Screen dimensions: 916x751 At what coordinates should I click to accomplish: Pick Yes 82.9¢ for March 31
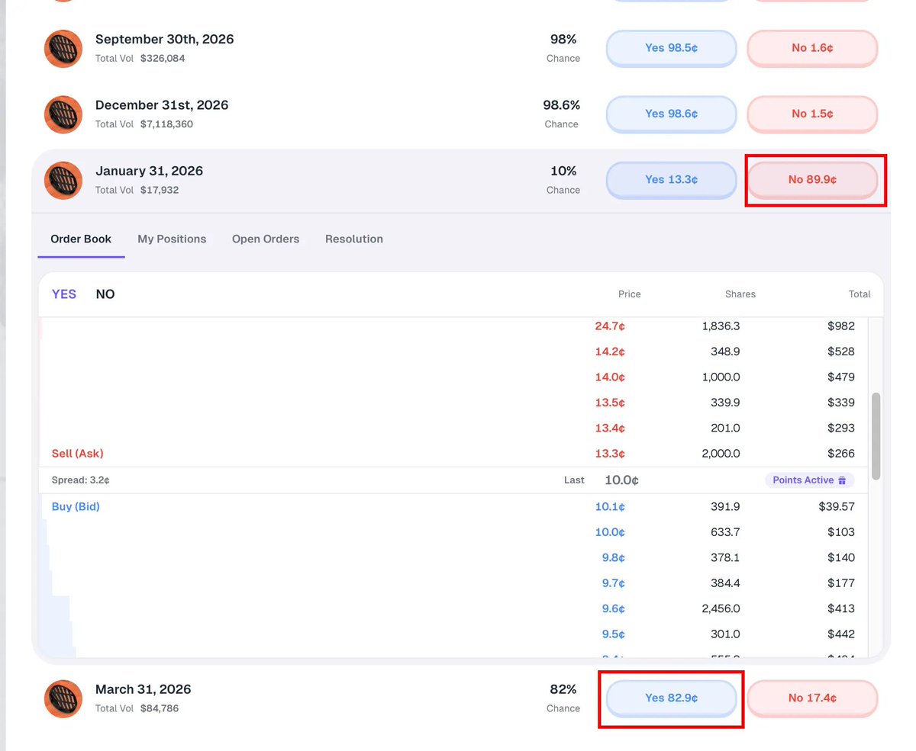coord(671,698)
